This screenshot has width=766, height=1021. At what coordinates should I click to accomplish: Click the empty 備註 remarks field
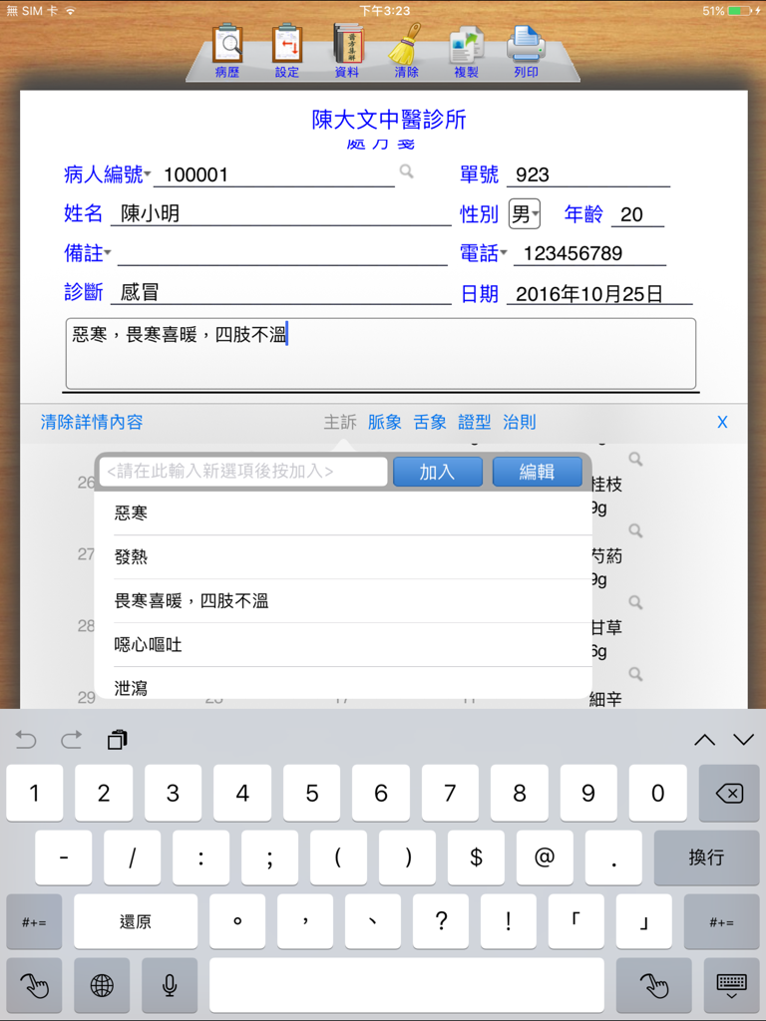282,252
